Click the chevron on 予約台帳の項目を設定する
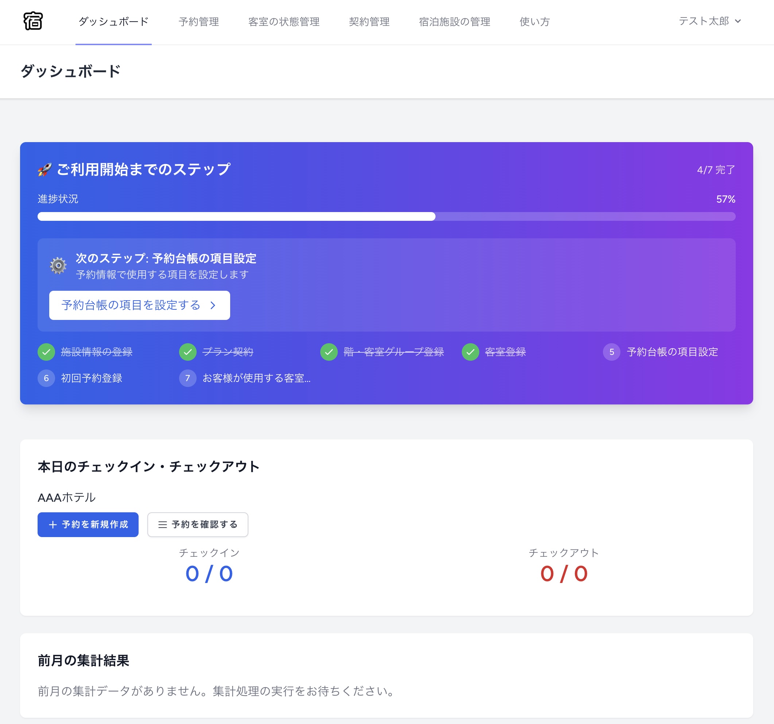This screenshot has height=724, width=774. [x=213, y=306]
